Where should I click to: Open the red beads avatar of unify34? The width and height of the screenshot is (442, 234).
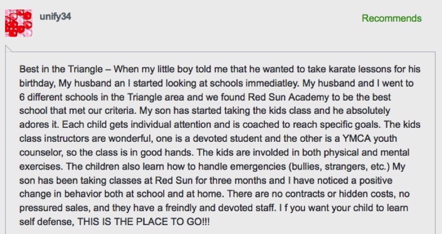tap(18, 23)
